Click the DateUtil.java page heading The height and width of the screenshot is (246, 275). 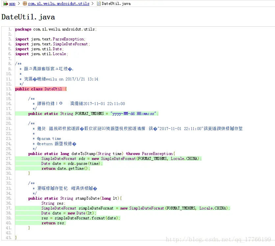pyautogui.click(x=28, y=17)
